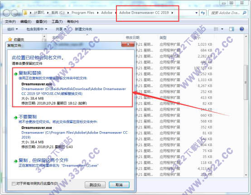The image size is (251, 195).
Task: Open the 共享 dropdown
Action: [61, 29]
